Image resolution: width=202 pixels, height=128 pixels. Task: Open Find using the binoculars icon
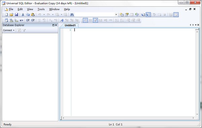(72, 14)
